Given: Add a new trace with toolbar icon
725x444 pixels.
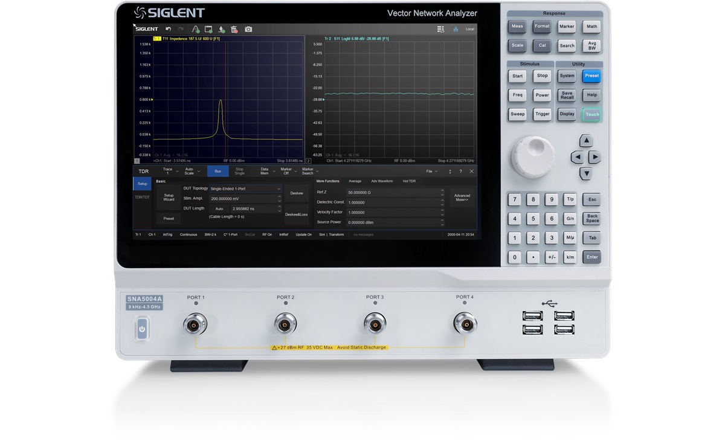Looking at the screenshot, I should pos(196,29).
